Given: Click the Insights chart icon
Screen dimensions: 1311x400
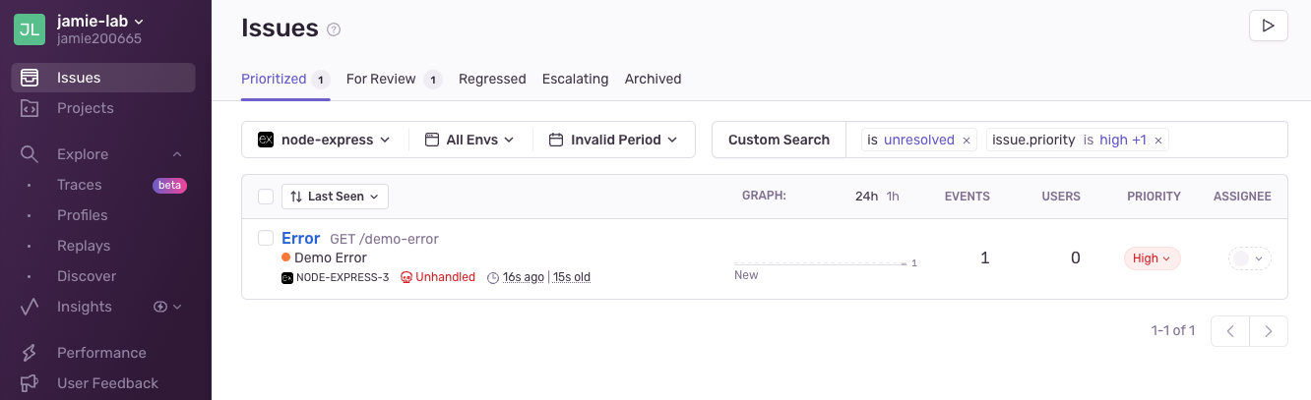Looking at the screenshot, I should tap(30, 307).
